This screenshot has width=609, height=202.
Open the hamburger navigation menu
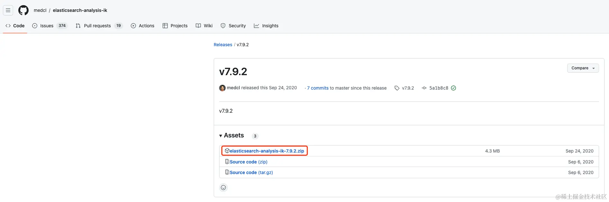(8, 10)
